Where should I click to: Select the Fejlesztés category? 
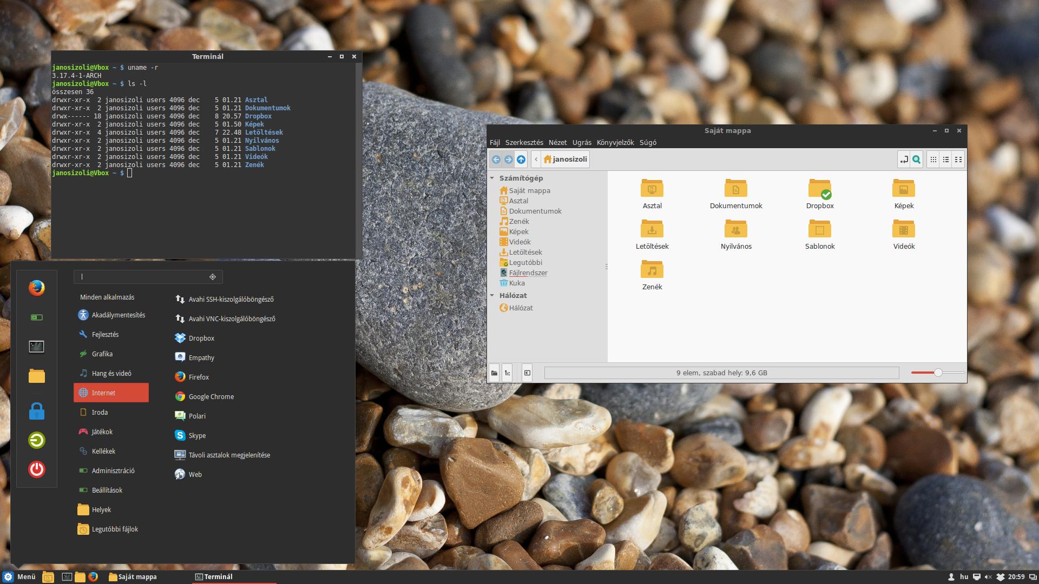click(111, 334)
